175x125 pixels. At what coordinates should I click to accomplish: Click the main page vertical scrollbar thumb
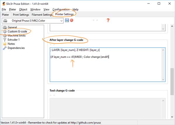[172, 82]
